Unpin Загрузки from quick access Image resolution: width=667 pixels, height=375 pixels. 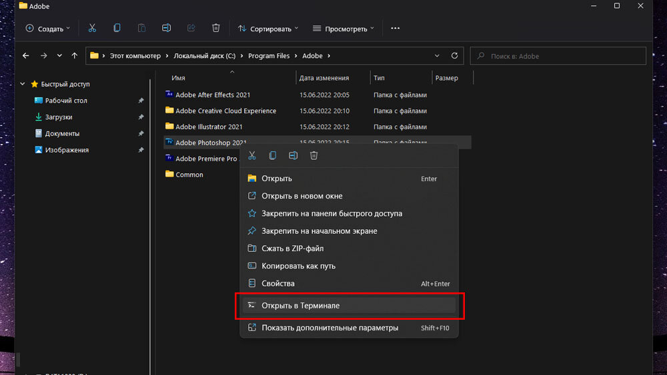click(141, 117)
